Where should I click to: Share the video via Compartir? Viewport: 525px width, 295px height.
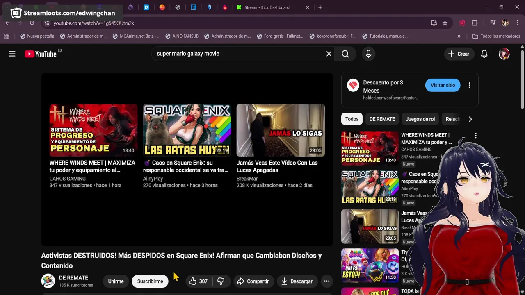point(253,281)
